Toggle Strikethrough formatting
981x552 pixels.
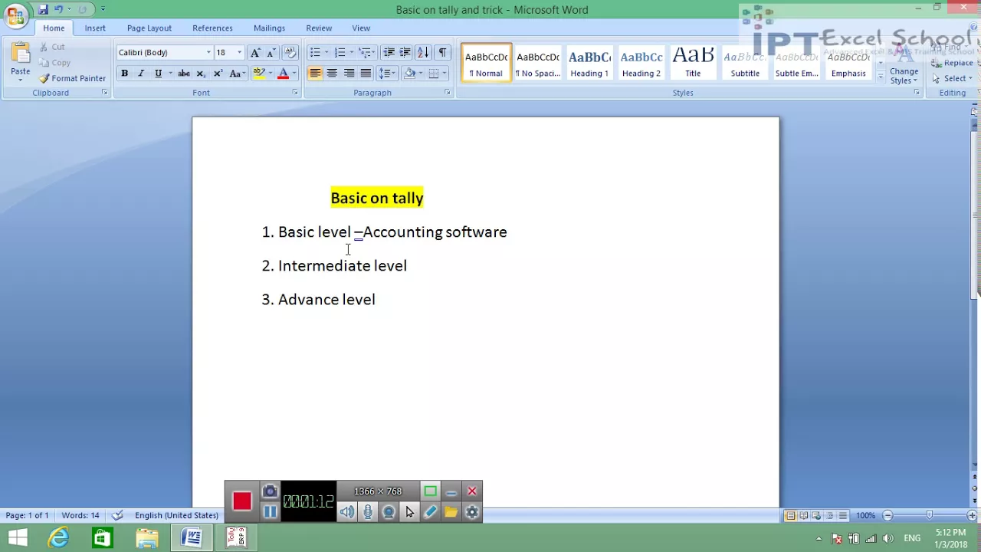tap(184, 74)
